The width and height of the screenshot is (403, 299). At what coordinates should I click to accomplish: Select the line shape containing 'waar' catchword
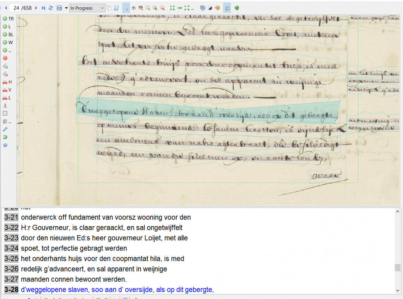(x=326, y=176)
